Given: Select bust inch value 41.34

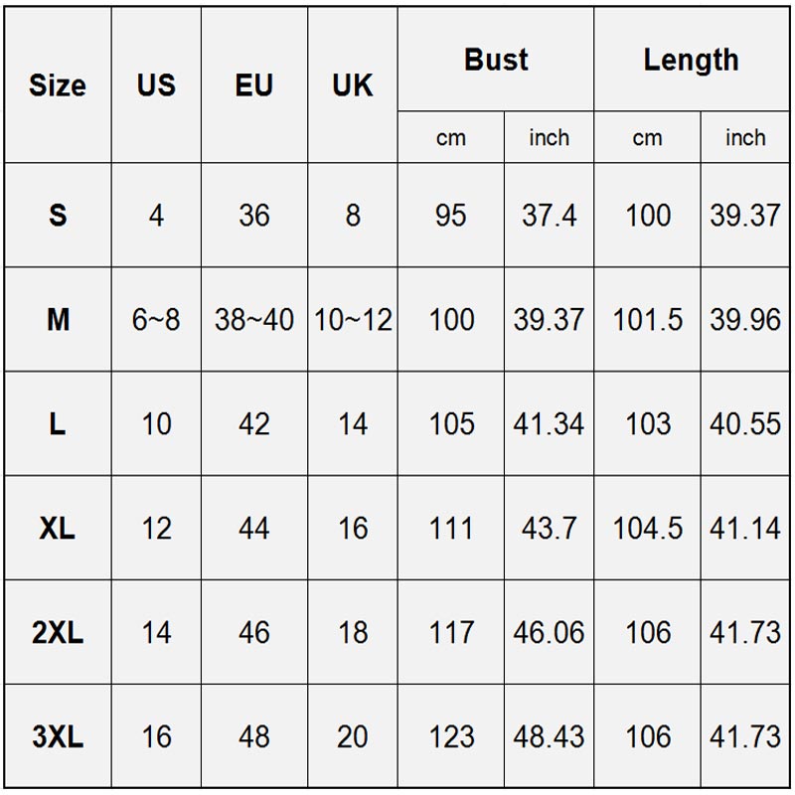Looking at the screenshot, I should (549, 424).
